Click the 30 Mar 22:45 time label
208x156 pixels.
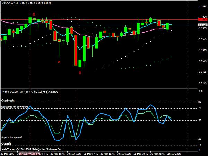tap(174, 154)
